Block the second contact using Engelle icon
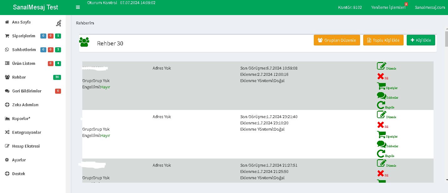The height and width of the screenshot is (193, 448). [x=381, y=154]
